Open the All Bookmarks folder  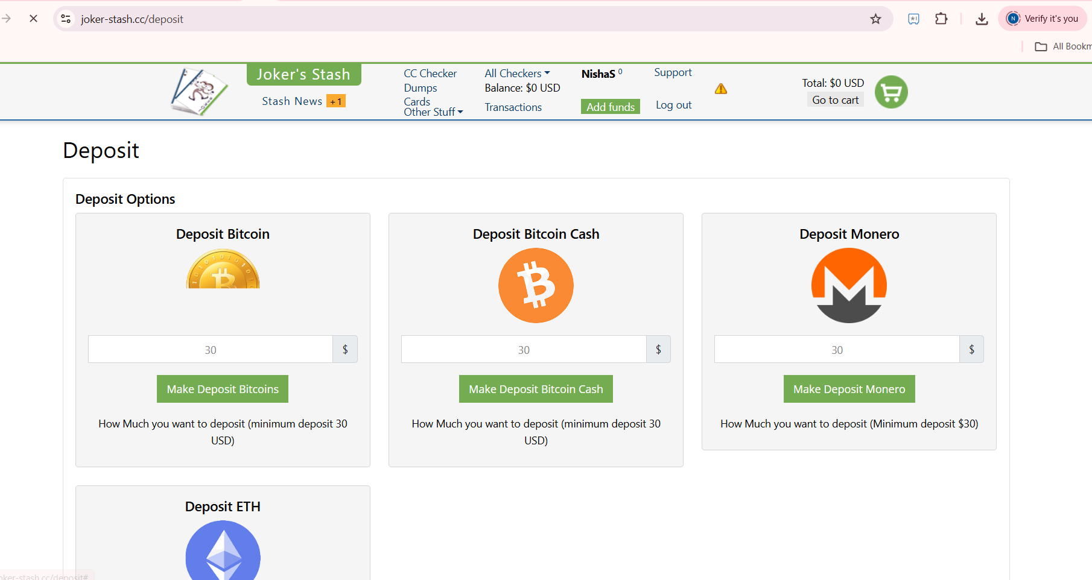1063,46
